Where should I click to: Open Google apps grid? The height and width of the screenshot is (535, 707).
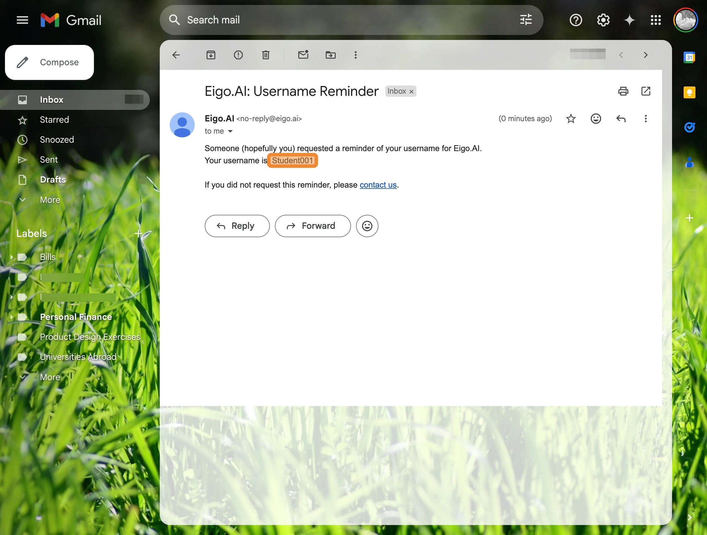coord(656,20)
